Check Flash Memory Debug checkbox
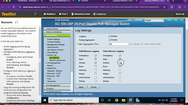188x105 pixels. (120, 81)
